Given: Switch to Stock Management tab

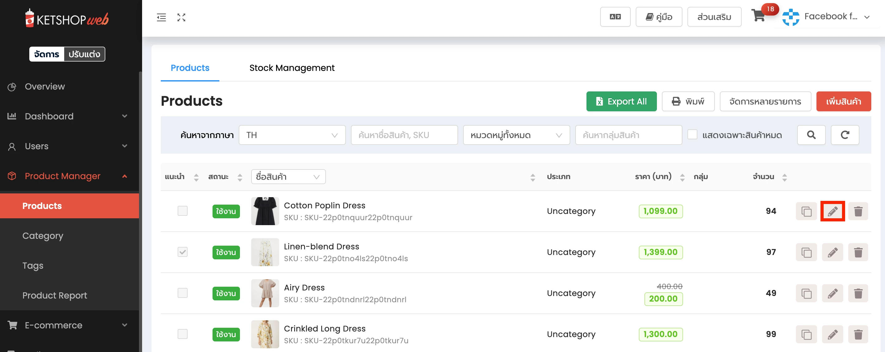Looking at the screenshot, I should tap(292, 68).
